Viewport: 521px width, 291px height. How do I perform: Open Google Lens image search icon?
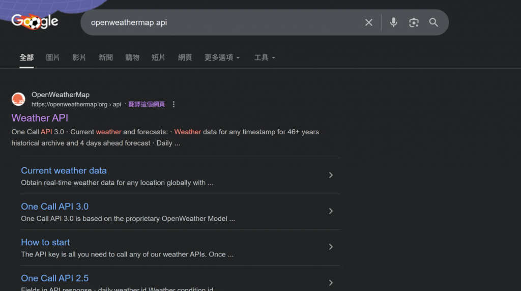[x=414, y=22]
